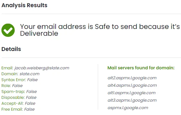The height and width of the screenshot is (115, 181).
Task: Click the Analysis Results heading
Action: (x=24, y=5)
